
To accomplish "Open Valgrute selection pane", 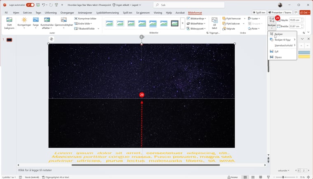I will pyautogui.click(x=229, y=29).
